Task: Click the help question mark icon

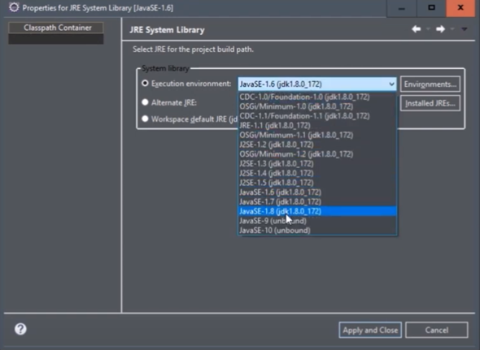Action: (20, 329)
